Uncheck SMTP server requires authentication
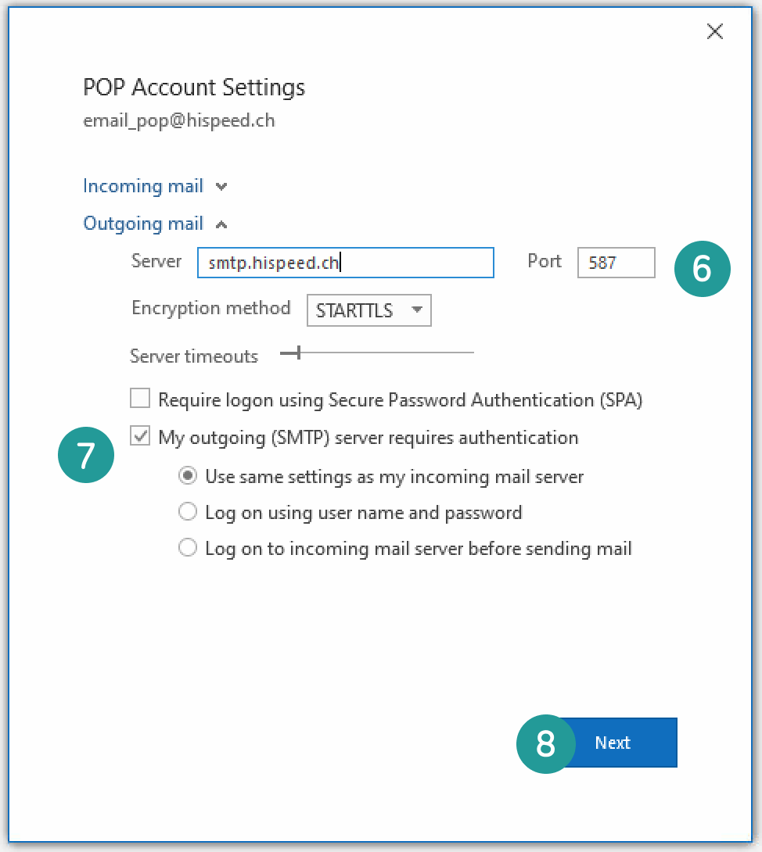 pyautogui.click(x=140, y=435)
